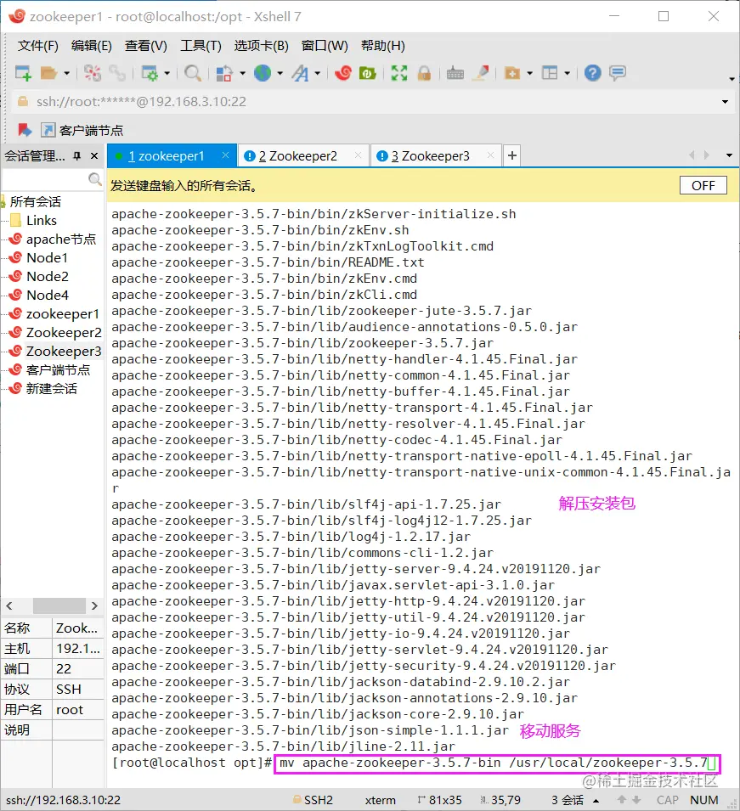Toggle full screen with green arrows icon
This screenshot has width=740, height=811.
[x=399, y=73]
